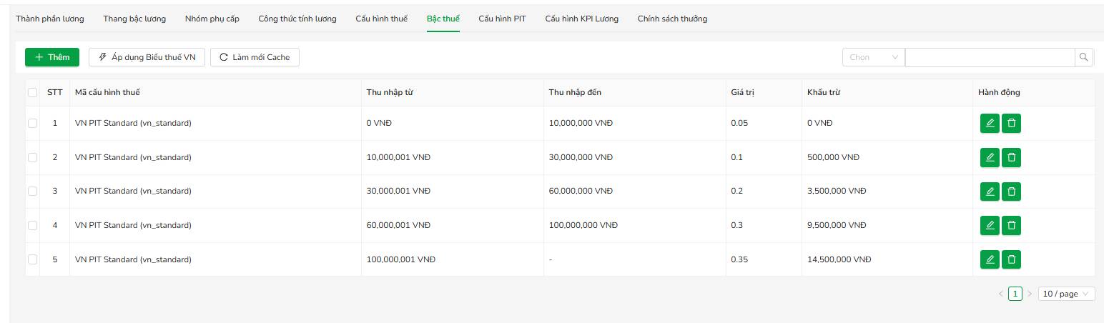Edit the row with deduction 9,500,000 VNĐ

pyautogui.click(x=990, y=225)
